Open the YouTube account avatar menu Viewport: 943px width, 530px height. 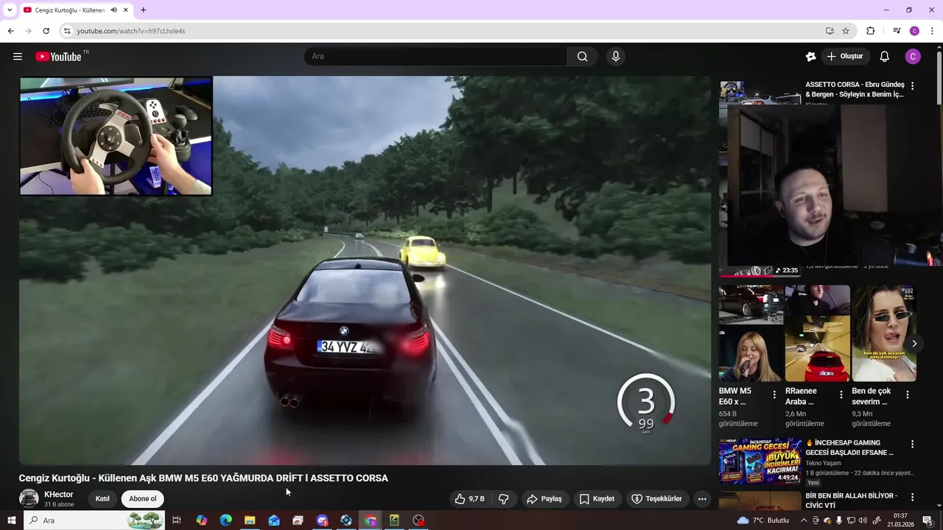click(x=913, y=57)
